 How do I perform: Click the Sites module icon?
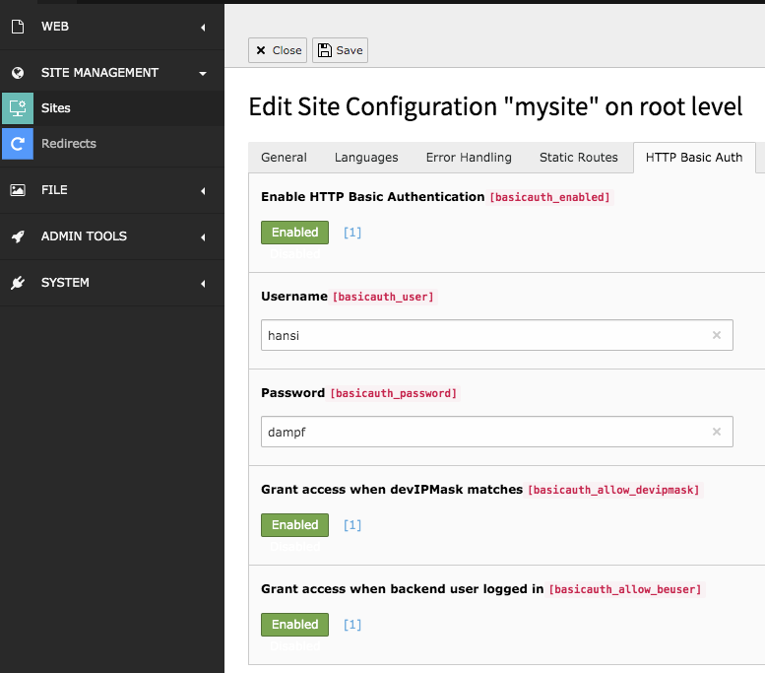point(17,108)
